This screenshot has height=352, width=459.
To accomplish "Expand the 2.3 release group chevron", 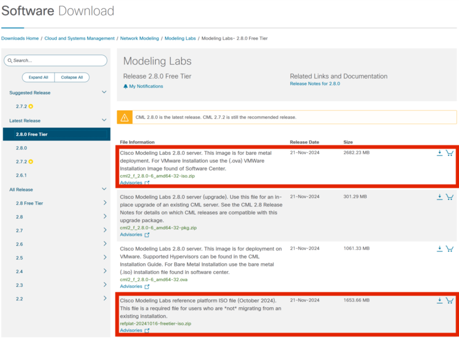I will pos(105,284).
